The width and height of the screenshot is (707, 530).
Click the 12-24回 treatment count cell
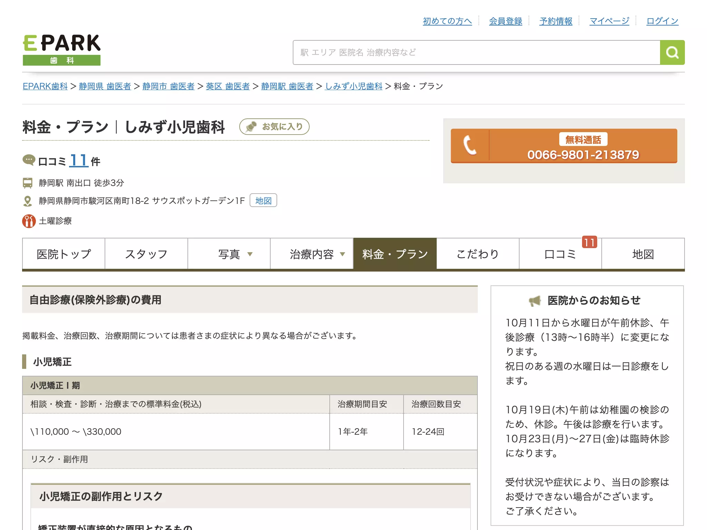[x=440, y=432]
